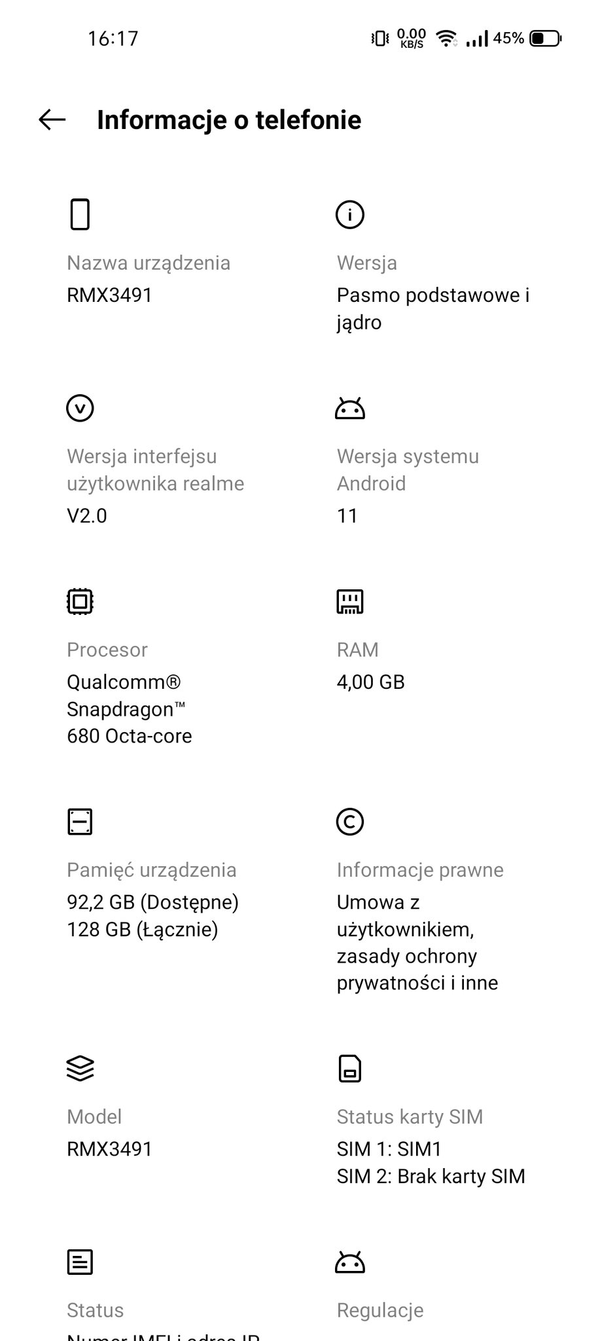600x1341 pixels.
Task: Tap the processor chip icon
Action: (80, 601)
